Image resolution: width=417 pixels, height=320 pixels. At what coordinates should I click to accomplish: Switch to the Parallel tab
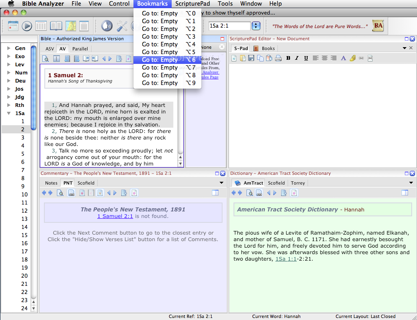[80, 49]
